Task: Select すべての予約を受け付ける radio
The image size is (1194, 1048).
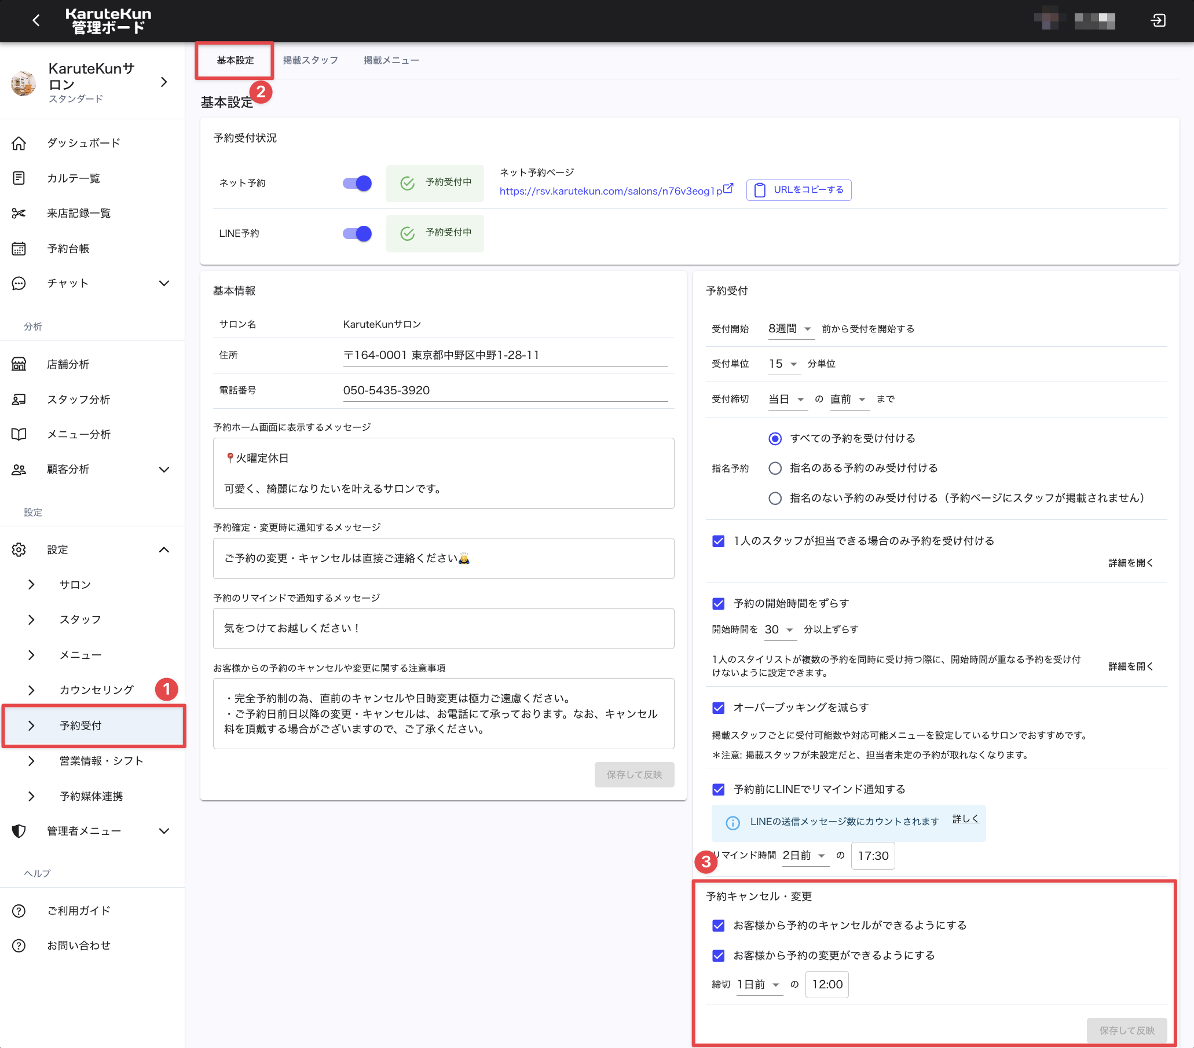Action: click(x=775, y=439)
